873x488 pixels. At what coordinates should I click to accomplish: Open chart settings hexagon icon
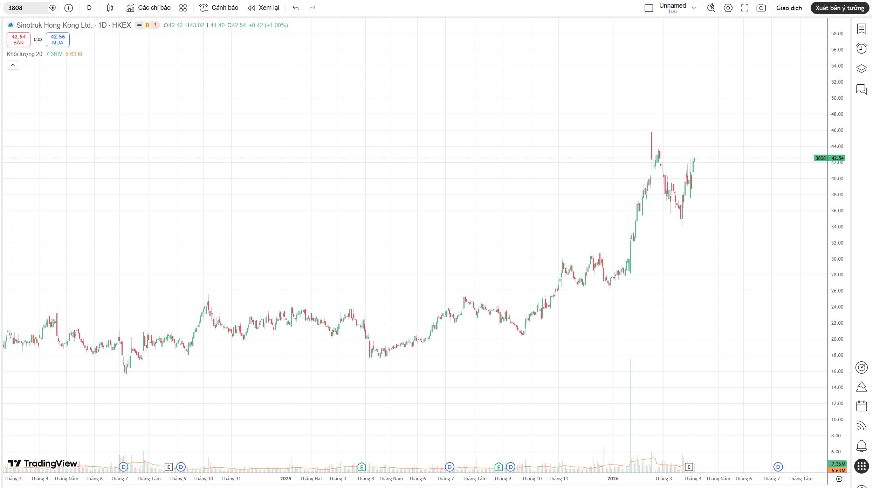coord(728,8)
